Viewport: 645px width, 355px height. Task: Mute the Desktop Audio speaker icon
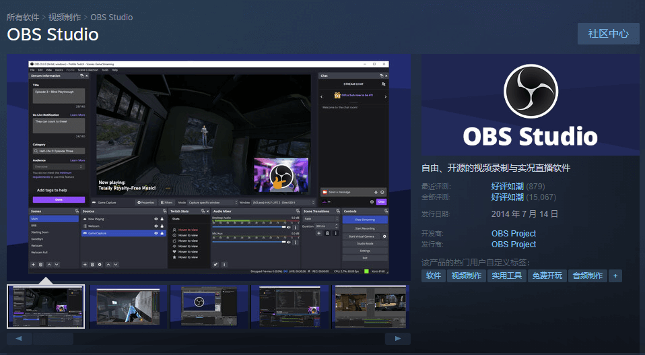[289, 227]
